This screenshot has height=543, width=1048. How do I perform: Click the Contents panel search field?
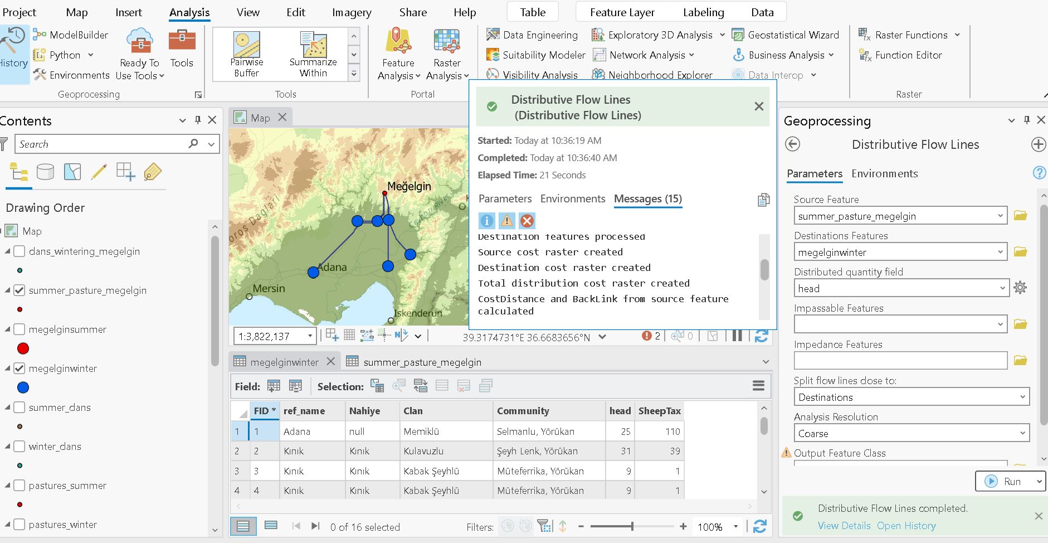100,144
